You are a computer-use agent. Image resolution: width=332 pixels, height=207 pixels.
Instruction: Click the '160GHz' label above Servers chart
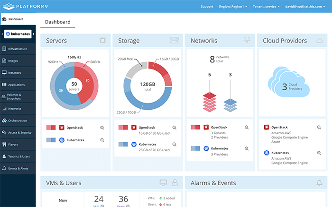[x=74, y=57]
